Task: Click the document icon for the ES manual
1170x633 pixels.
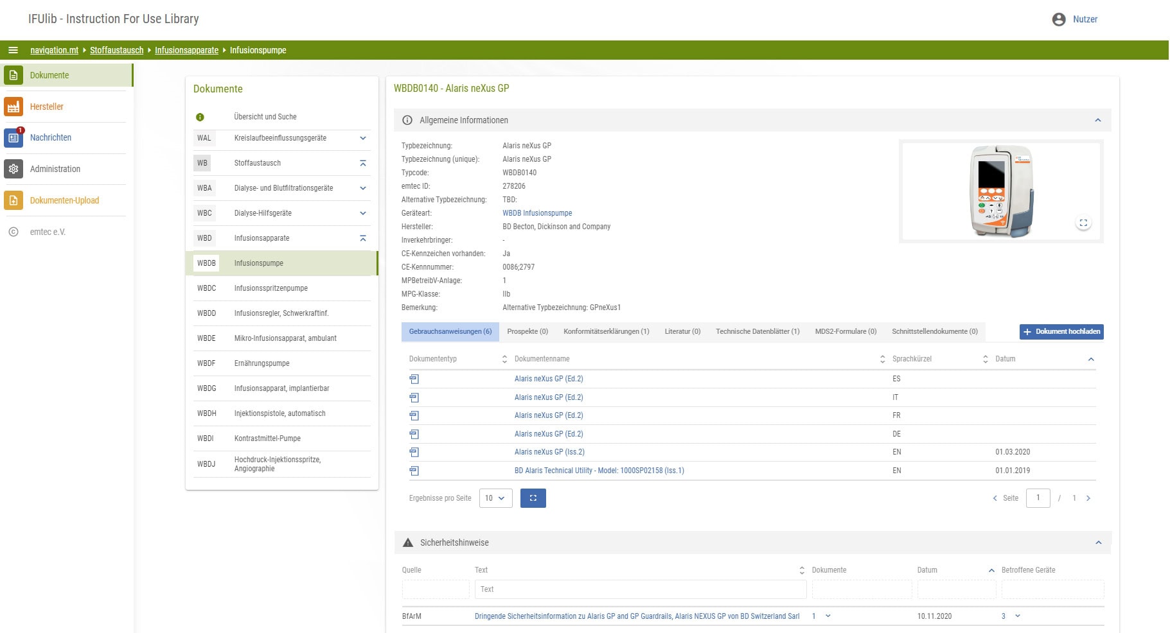Action: click(x=414, y=379)
